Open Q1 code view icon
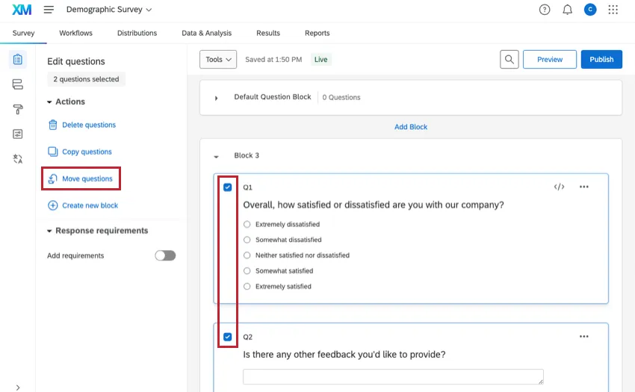This screenshot has width=635, height=392. point(559,187)
